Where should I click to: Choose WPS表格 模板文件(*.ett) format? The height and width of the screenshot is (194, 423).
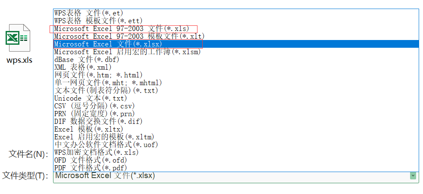pyautogui.click(x=236, y=21)
